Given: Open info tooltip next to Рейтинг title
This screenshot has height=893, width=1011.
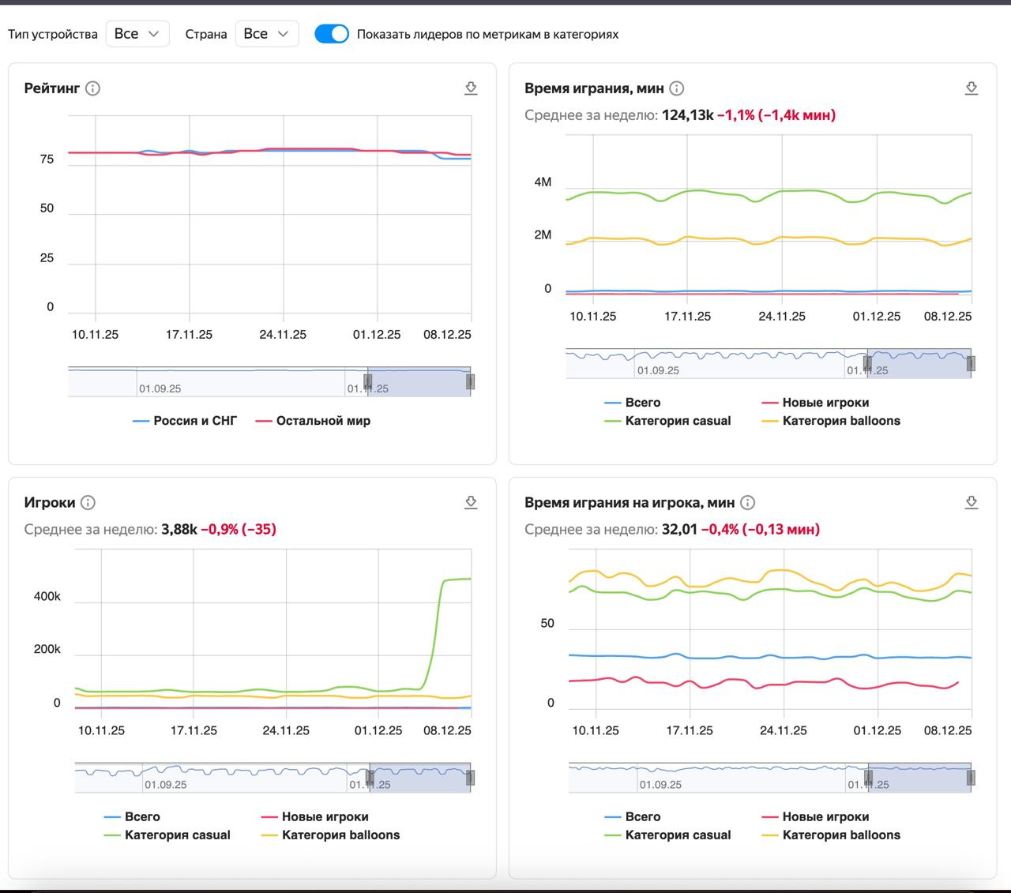Looking at the screenshot, I should 93,88.
